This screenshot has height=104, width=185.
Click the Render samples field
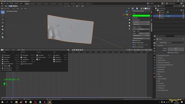pyautogui.click(x=176, y=48)
